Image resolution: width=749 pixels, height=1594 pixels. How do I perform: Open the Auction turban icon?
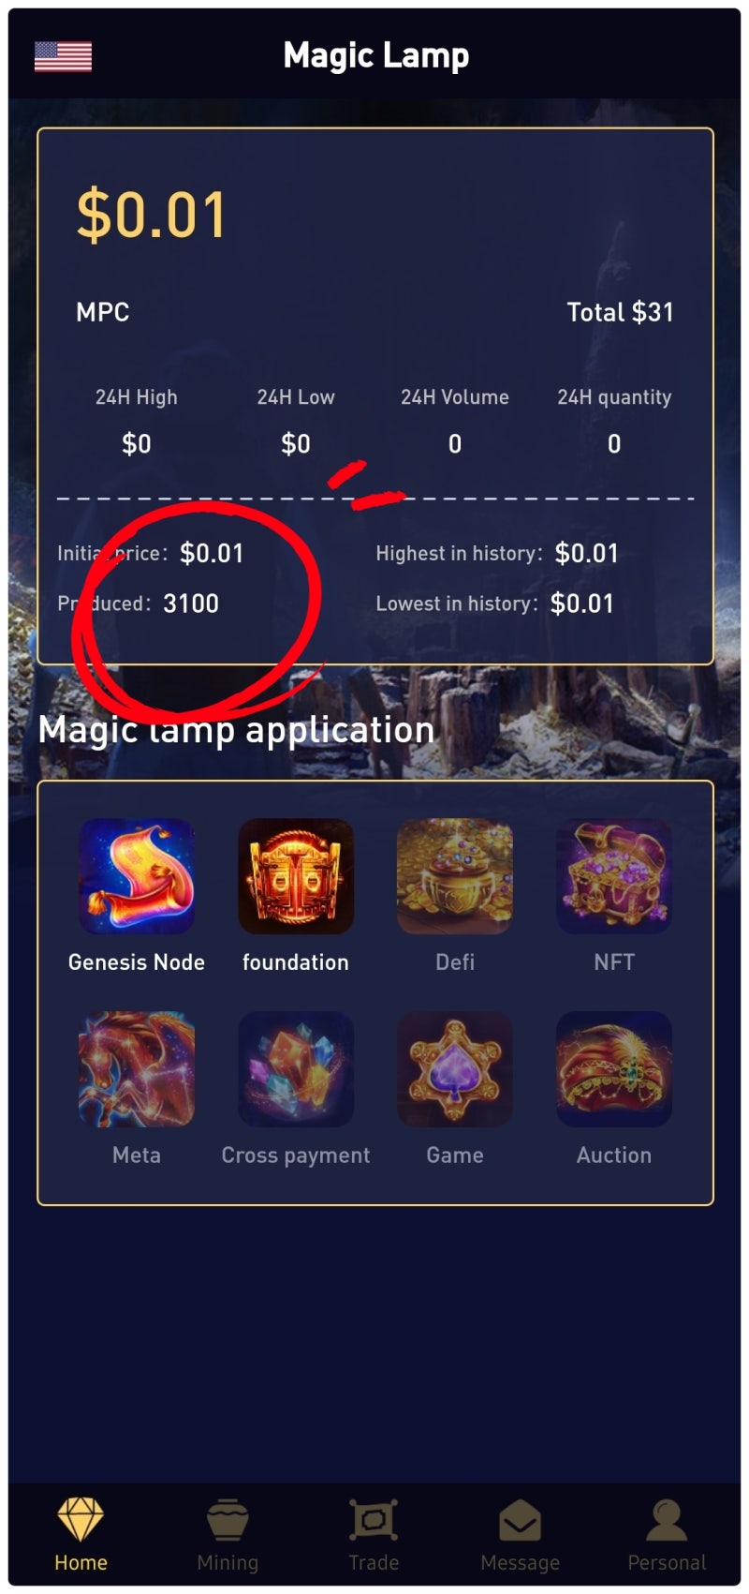[x=614, y=1069]
